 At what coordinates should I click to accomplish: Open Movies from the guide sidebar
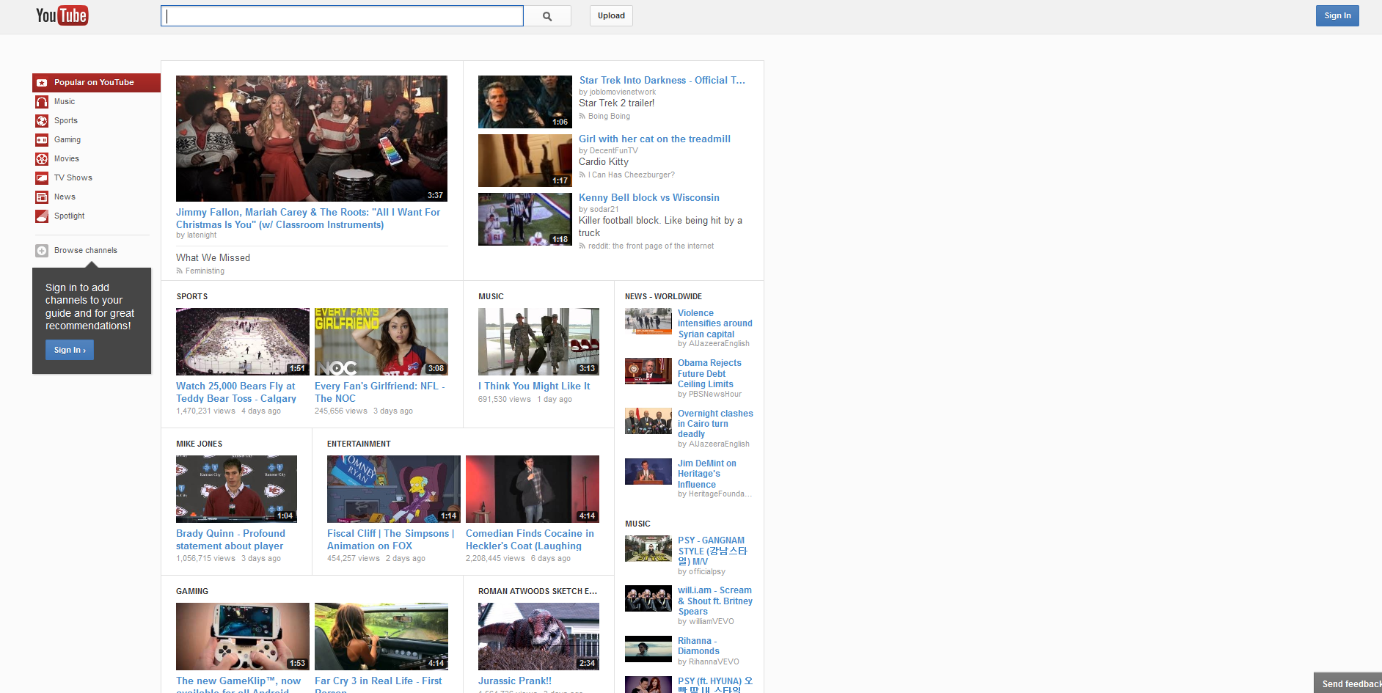(x=67, y=159)
